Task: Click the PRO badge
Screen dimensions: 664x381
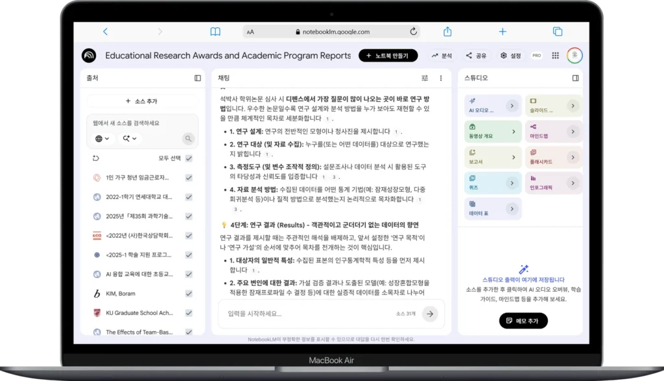Action: coord(536,56)
